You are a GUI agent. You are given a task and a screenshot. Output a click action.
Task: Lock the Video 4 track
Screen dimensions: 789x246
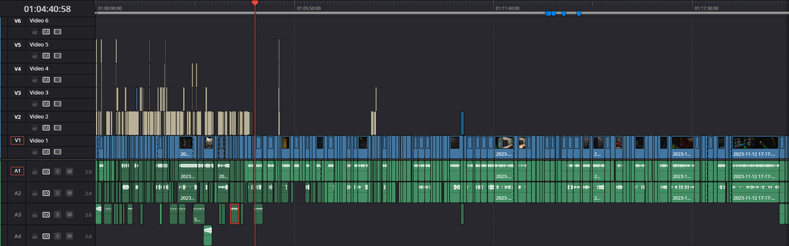tap(35, 79)
